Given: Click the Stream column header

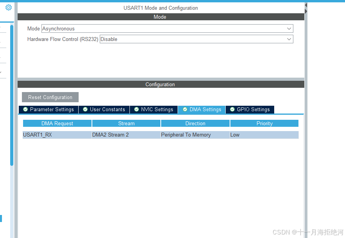Looking at the screenshot, I should click(126, 123).
